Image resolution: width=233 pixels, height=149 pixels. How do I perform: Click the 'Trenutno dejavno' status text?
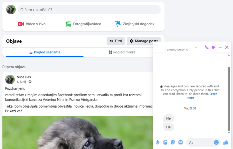click(176, 50)
